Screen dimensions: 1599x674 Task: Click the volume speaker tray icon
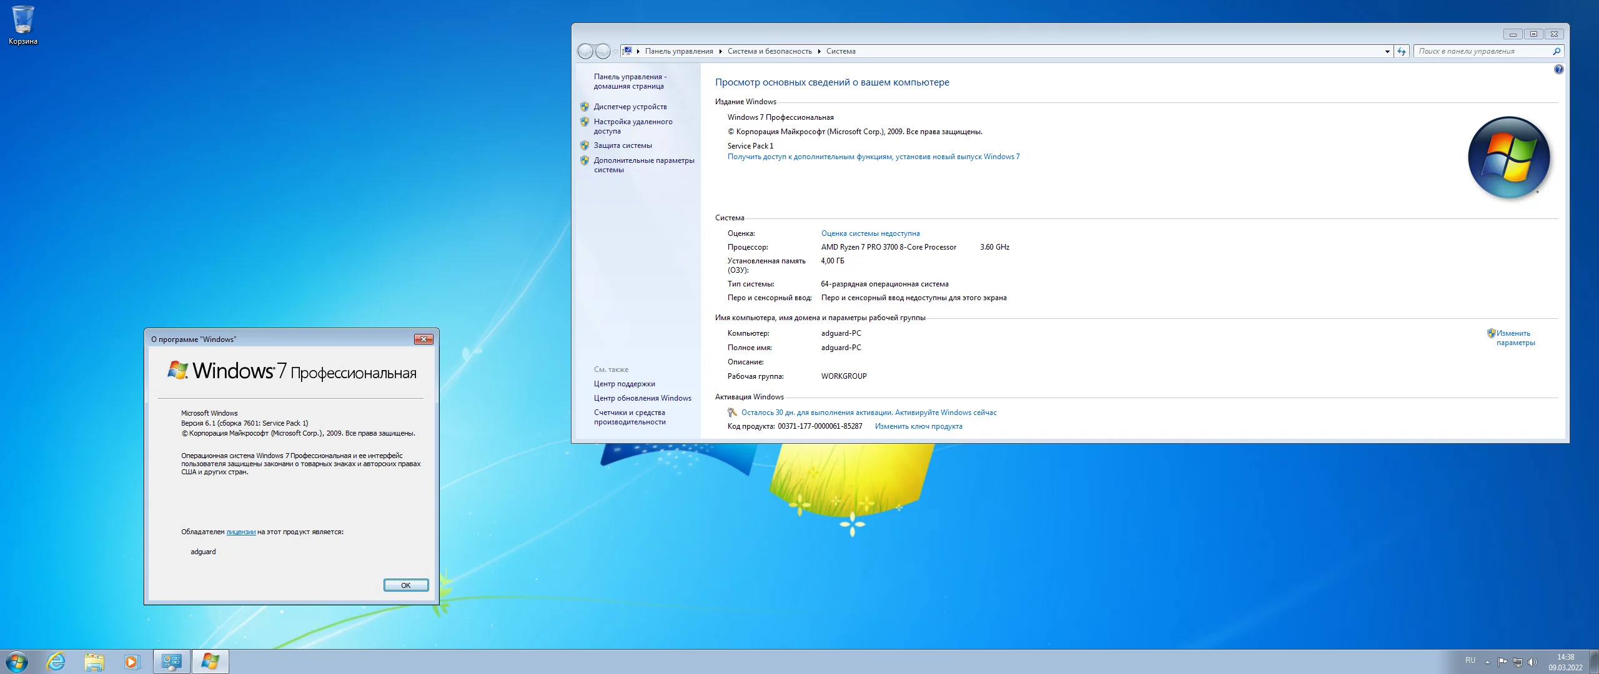pos(1532,662)
